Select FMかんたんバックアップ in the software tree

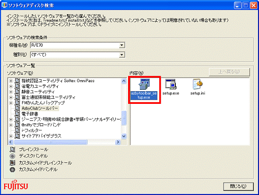pos(43,103)
